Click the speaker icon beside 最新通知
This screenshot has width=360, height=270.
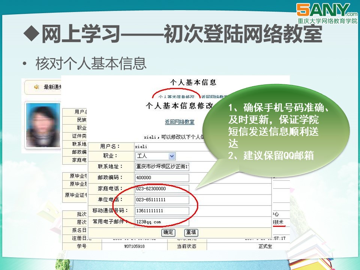(36, 87)
